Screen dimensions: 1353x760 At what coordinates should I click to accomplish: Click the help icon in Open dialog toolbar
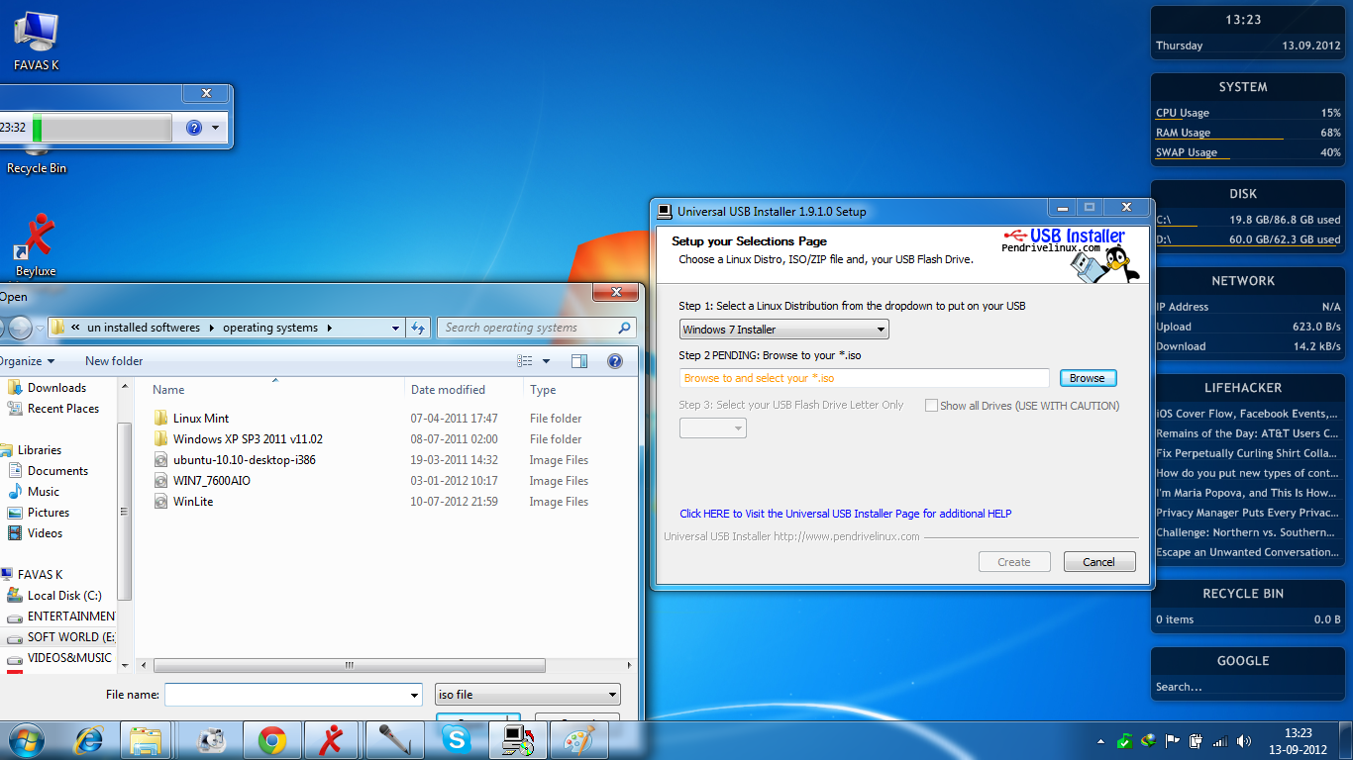click(615, 361)
